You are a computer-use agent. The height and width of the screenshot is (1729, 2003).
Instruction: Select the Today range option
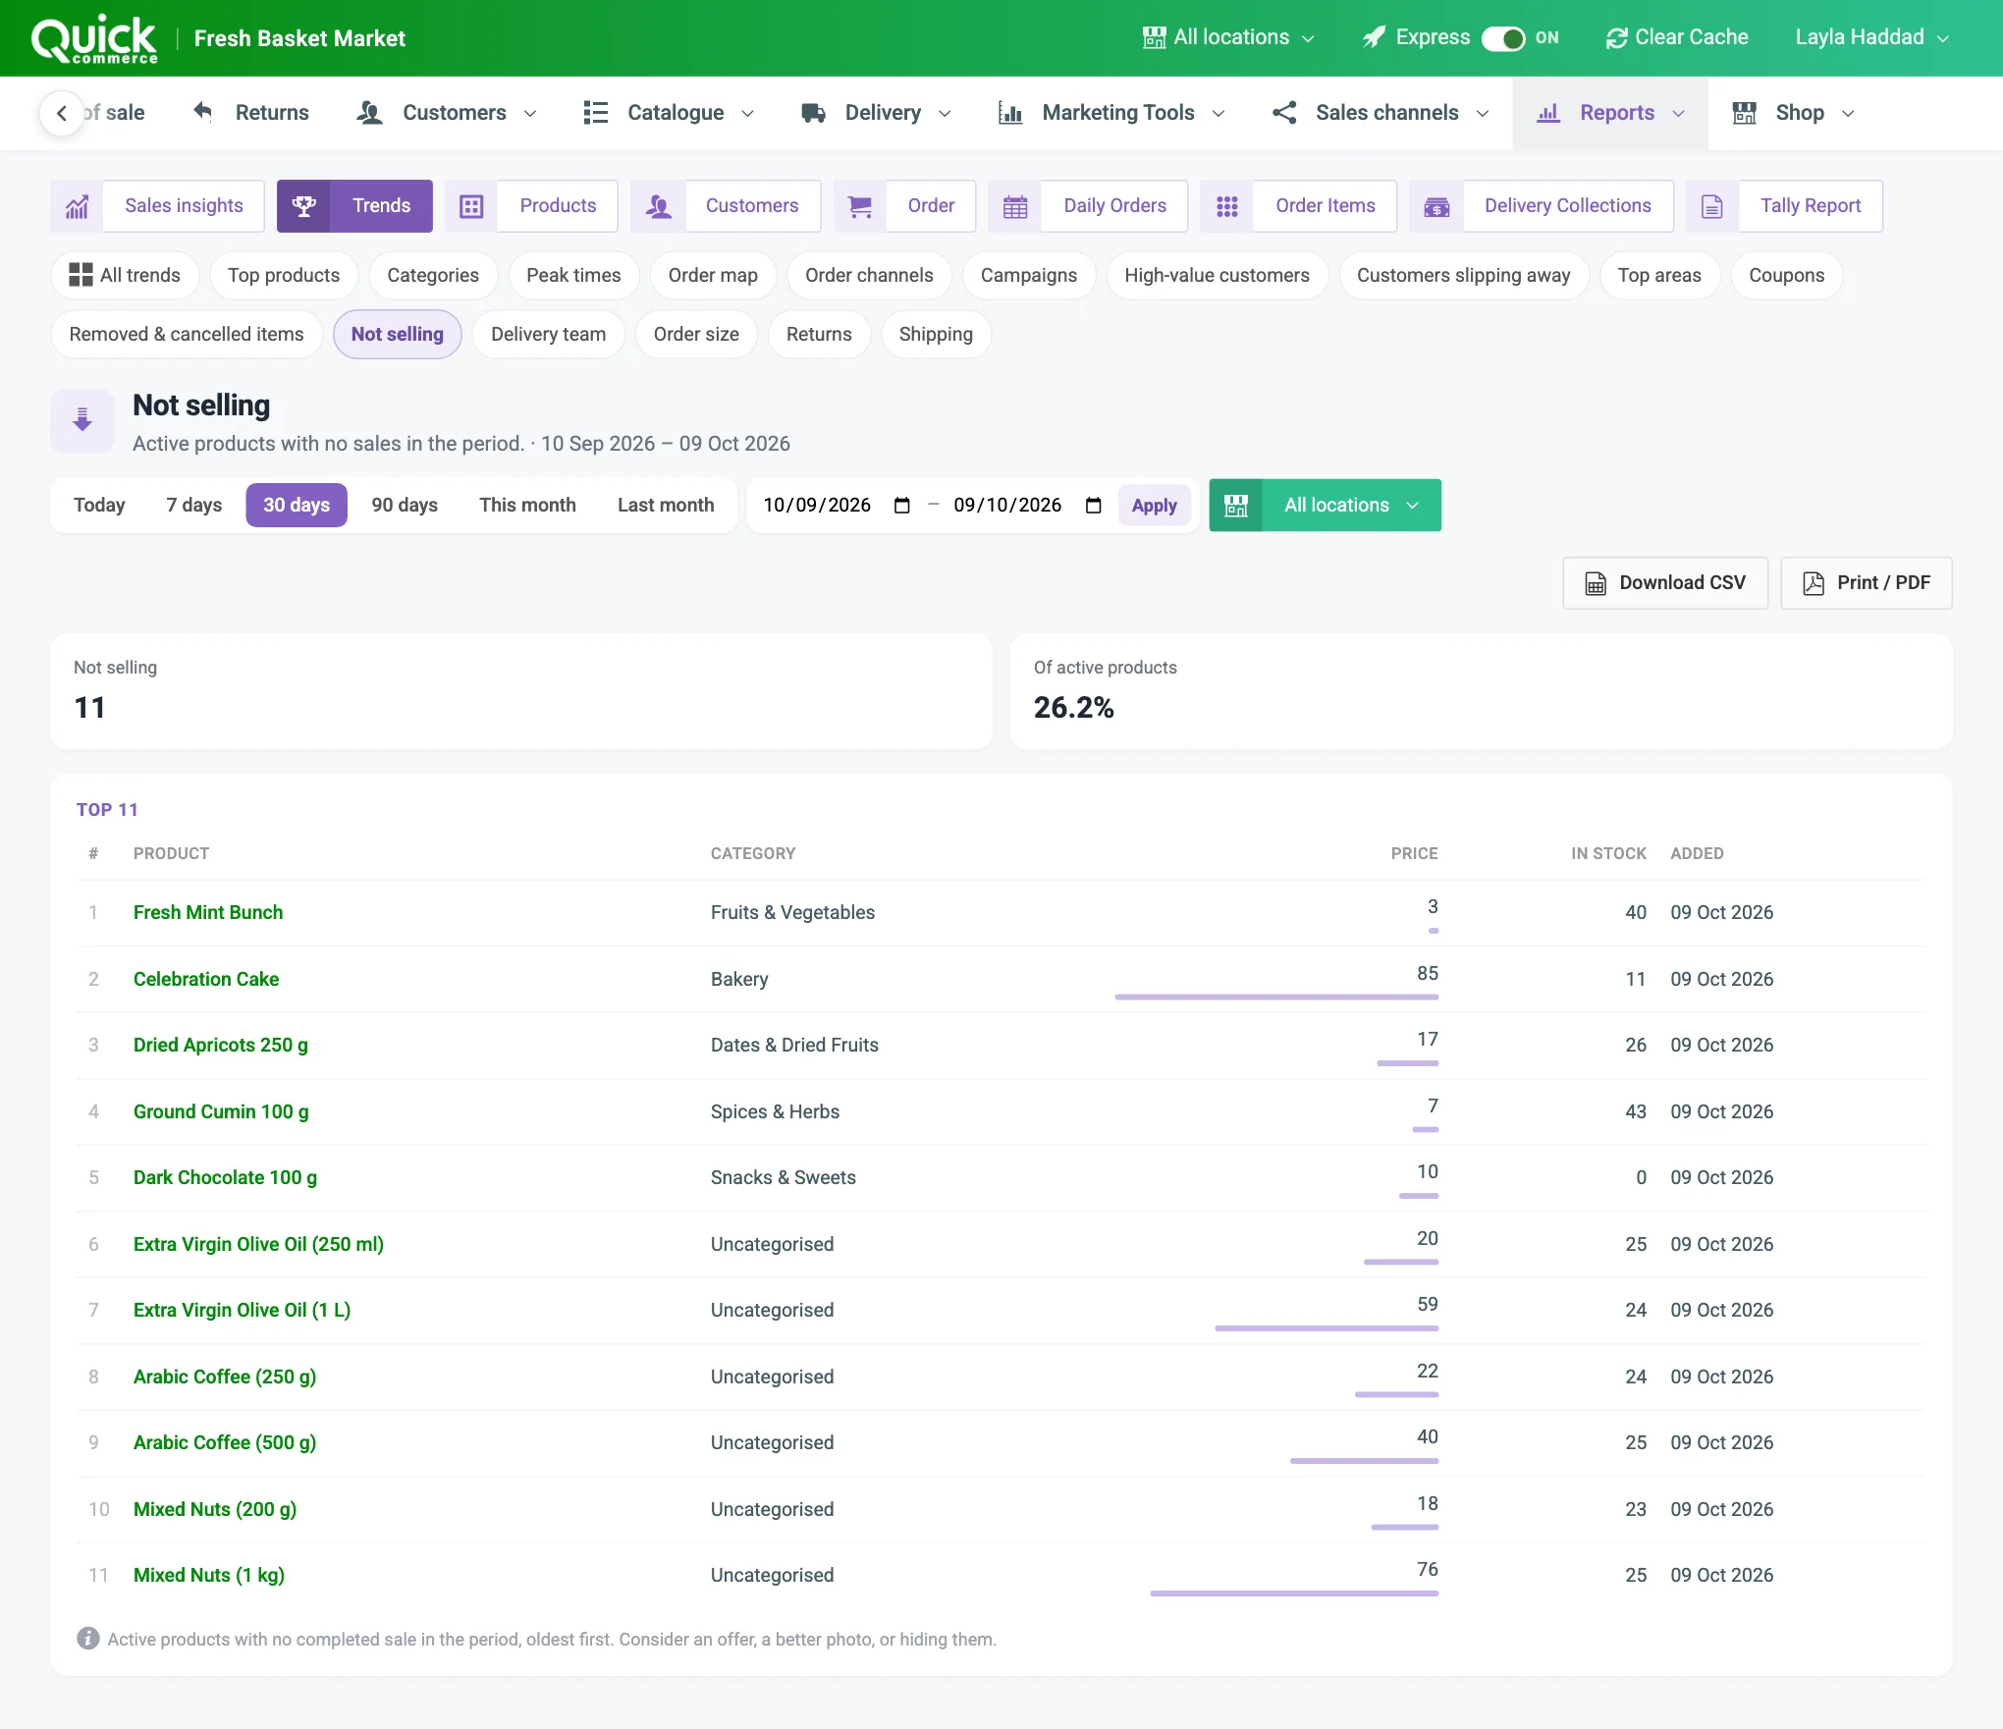coord(99,506)
